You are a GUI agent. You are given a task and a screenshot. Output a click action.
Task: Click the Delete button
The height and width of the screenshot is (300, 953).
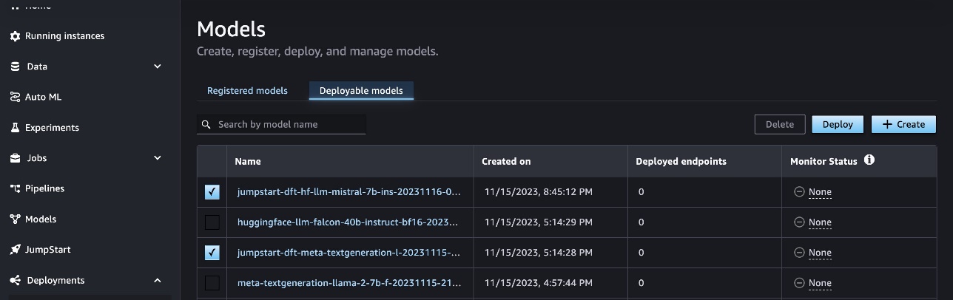pos(780,124)
